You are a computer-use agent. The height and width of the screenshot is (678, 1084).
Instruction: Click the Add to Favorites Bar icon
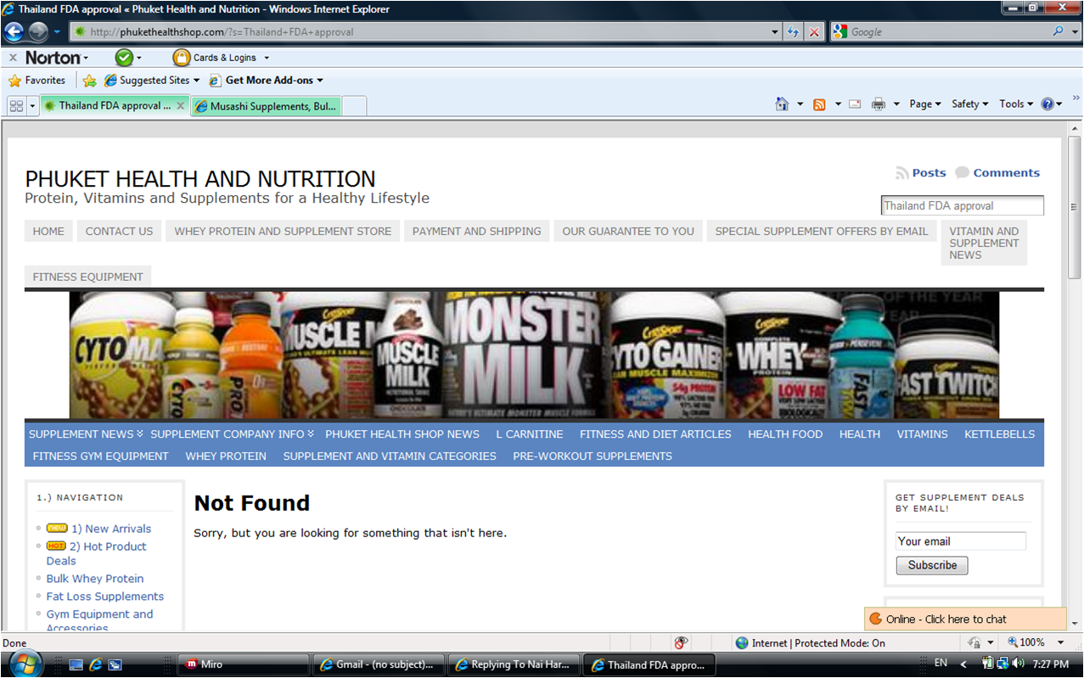click(89, 81)
